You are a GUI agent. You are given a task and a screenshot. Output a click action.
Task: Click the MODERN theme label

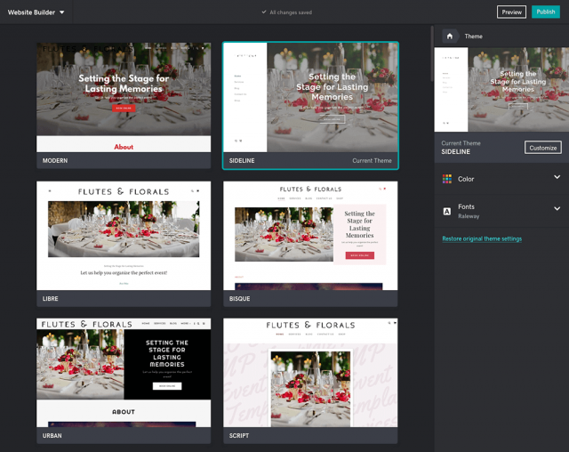55,160
